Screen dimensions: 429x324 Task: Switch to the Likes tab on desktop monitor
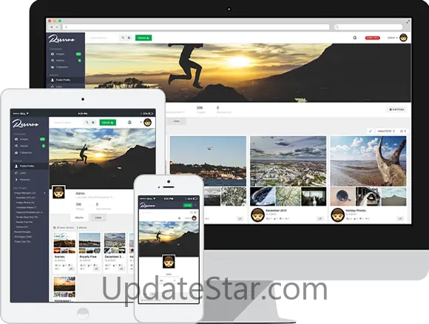coord(177,121)
